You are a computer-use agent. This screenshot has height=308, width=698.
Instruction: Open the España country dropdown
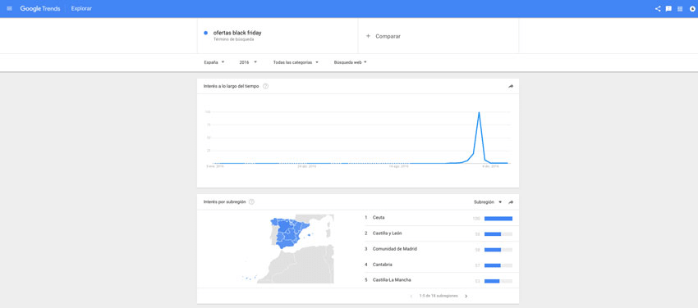214,62
